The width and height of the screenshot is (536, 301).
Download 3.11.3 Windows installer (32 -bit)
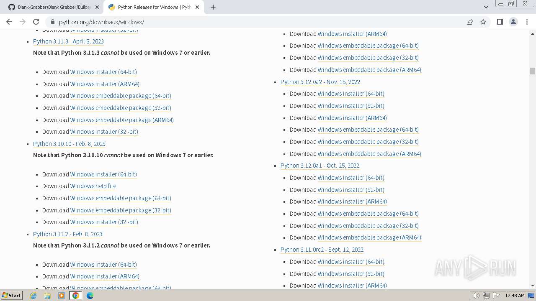(104, 132)
